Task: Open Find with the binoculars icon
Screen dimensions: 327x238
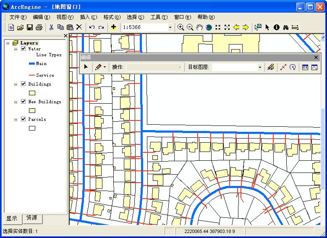Action: point(286,27)
